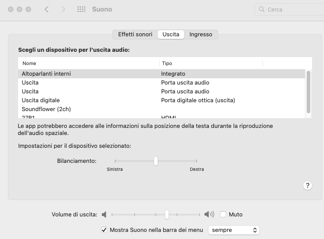
Task: Close the Suono window
Action: point(11,9)
